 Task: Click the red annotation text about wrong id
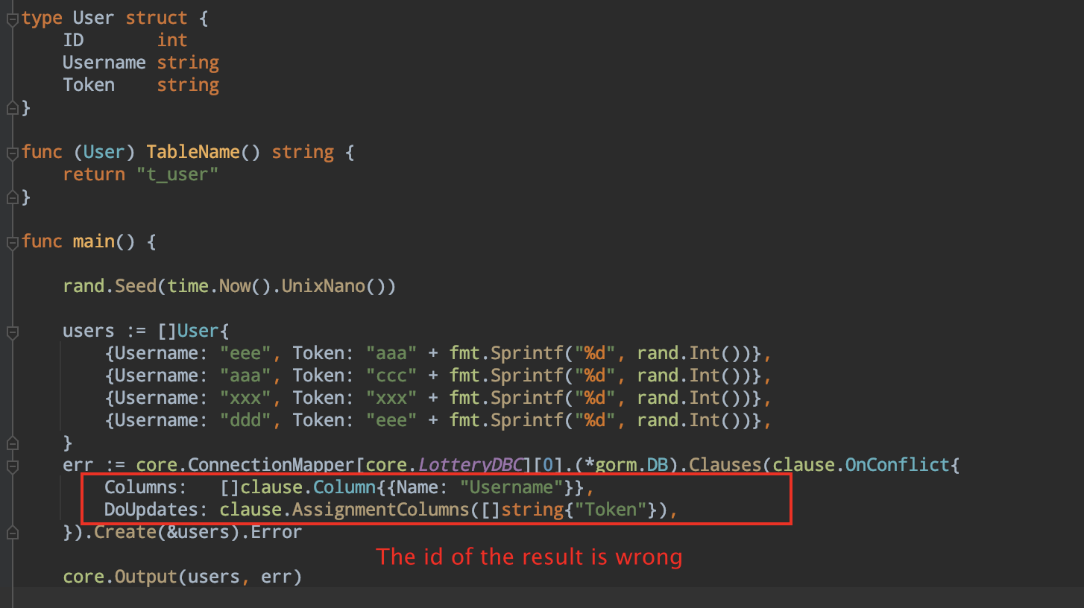coord(529,557)
